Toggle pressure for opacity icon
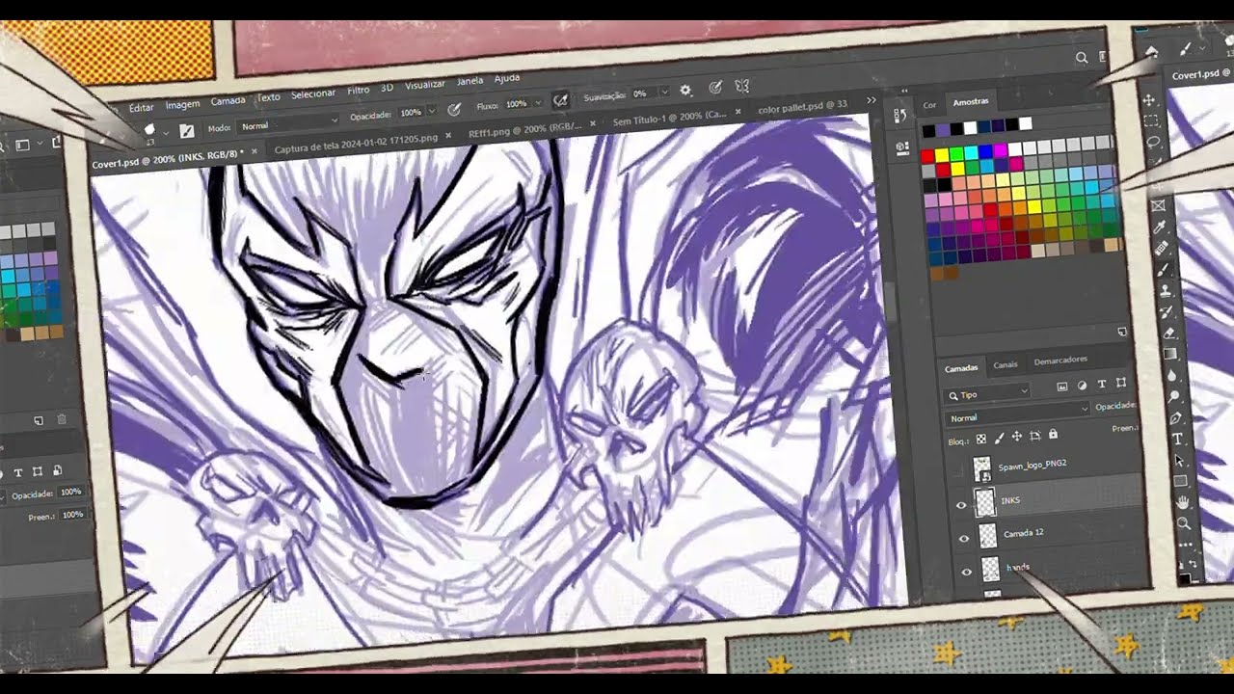This screenshot has width=1234, height=694. click(x=453, y=110)
